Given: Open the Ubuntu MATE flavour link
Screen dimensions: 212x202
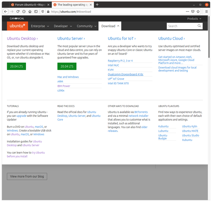Looking at the screenshot, I should [x=190, y=131].
